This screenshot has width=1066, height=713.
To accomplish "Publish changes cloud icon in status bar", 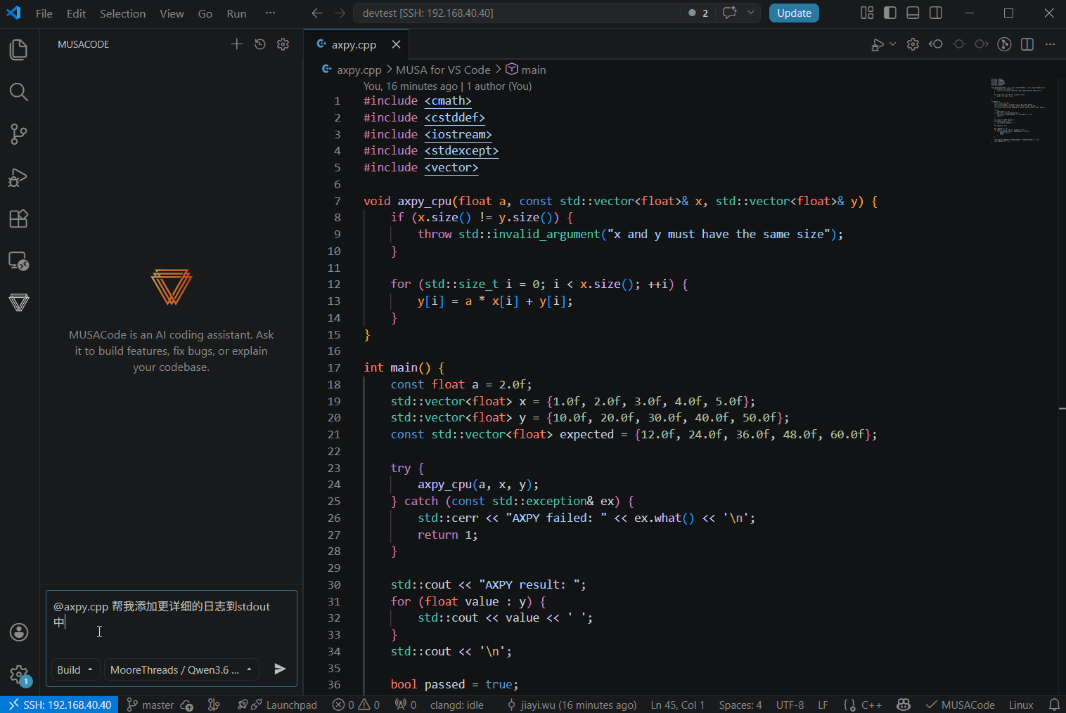I will [187, 705].
